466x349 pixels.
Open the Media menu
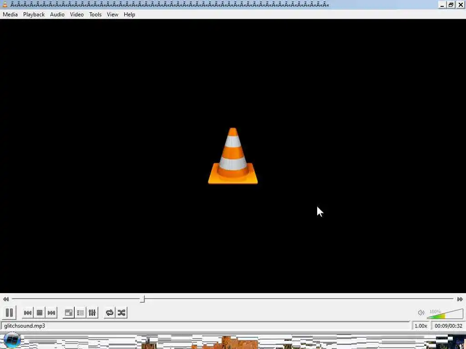(x=10, y=15)
